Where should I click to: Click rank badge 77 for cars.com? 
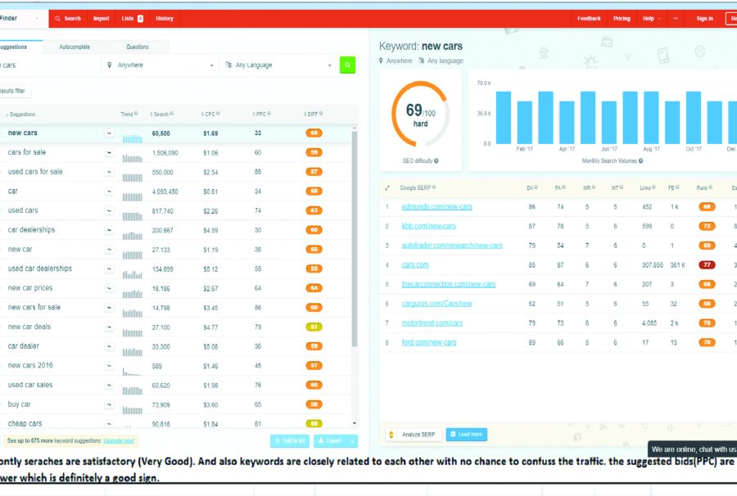tap(707, 265)
